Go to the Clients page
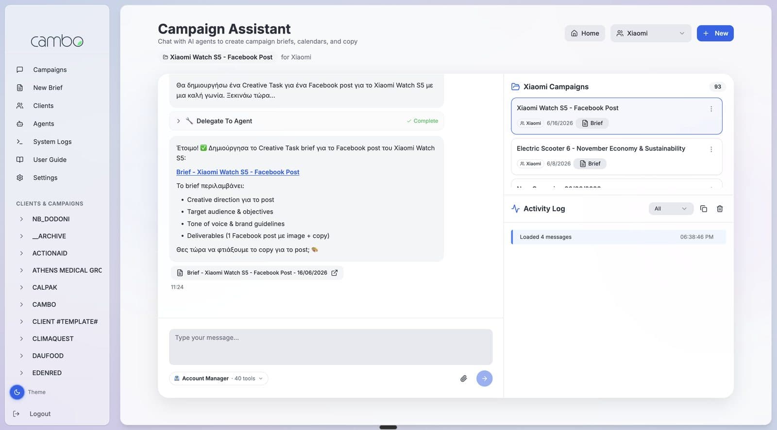Image resolution: width=777 pixels, height=430 pixels. pos(43,106)
